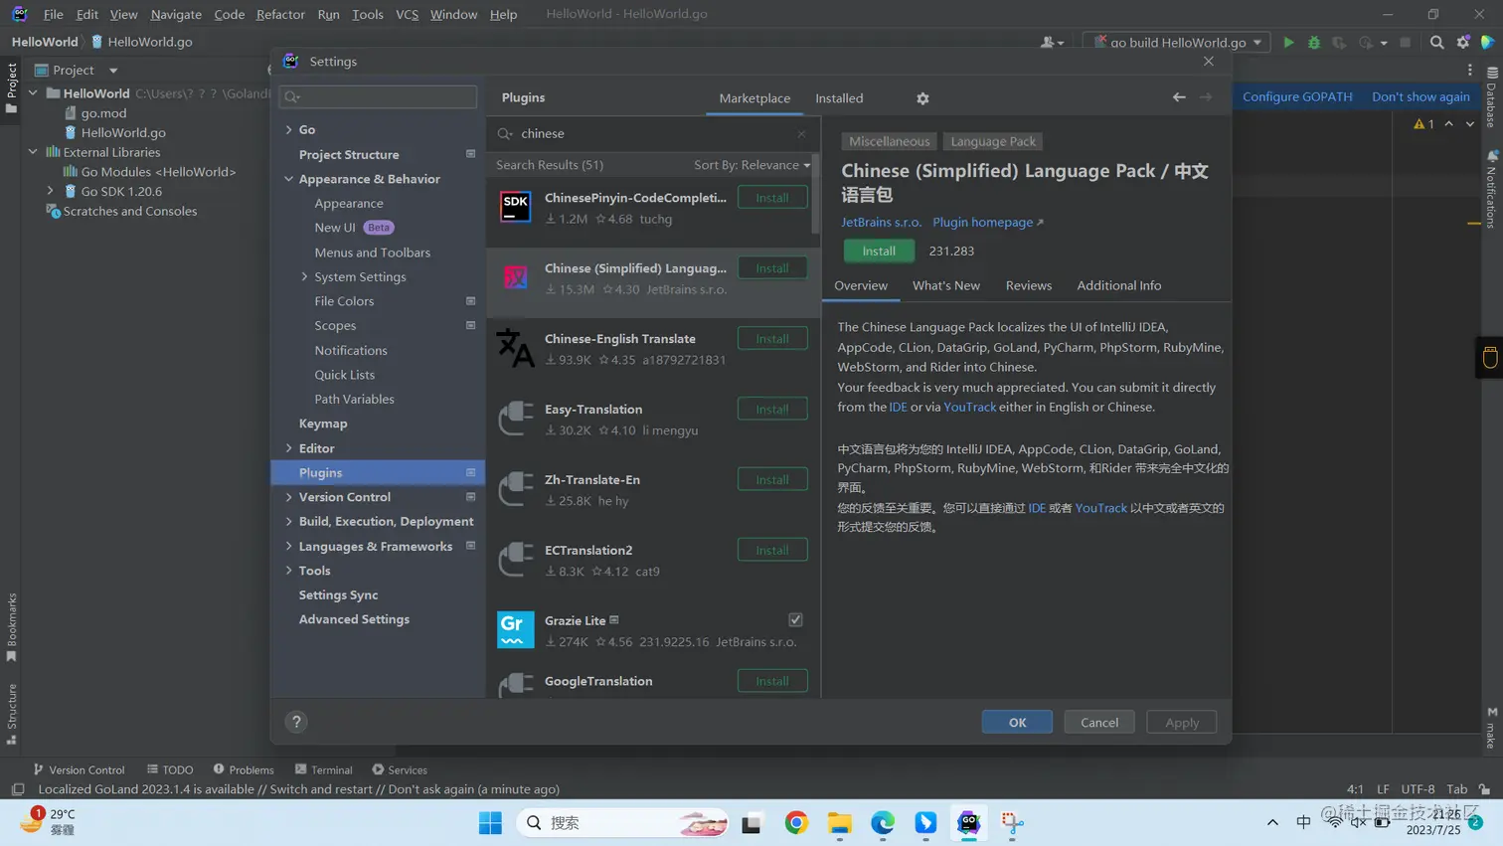Image resolution: width=1503 pixels, height=846 pixels.
Task: Cancel the Settings dialog
Action: 1099,723
